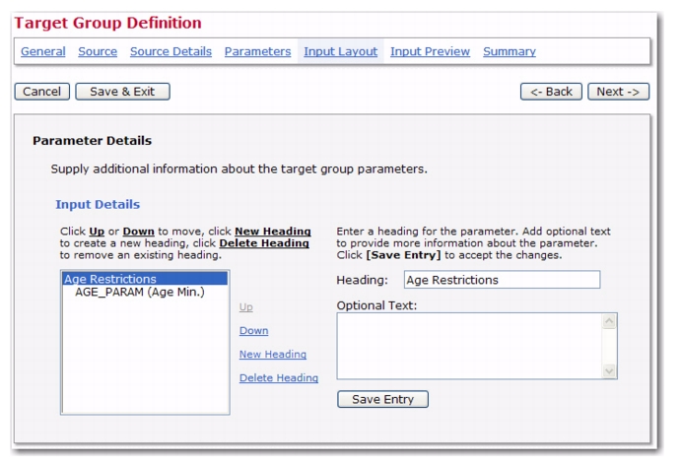Click the Optional Text label
The image size is (681, 466).
click(x=376, y=305)
